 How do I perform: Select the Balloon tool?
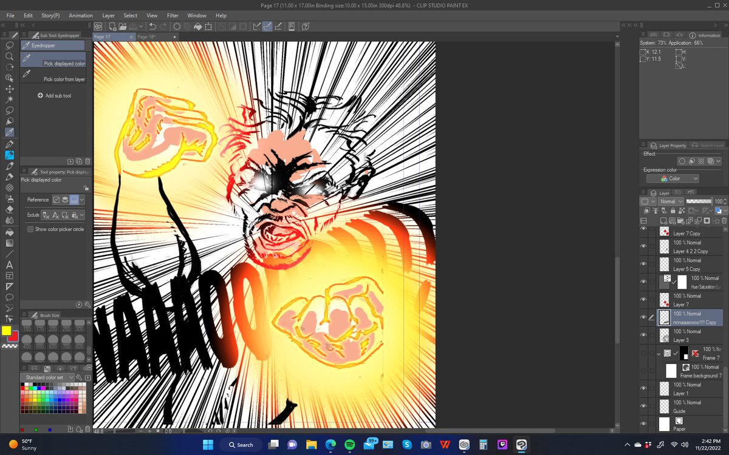coord(10,297)
